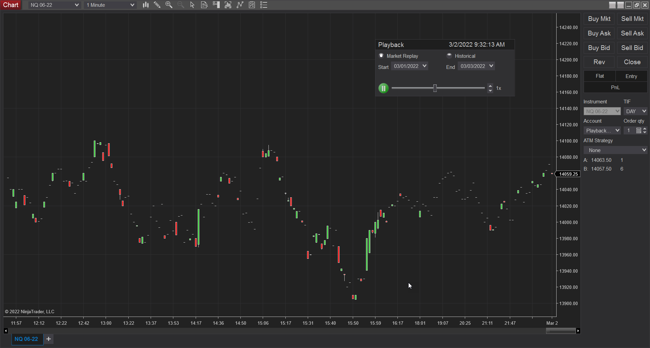Open the NQ 06-22 instrument selector dropdown

(55, 5)
